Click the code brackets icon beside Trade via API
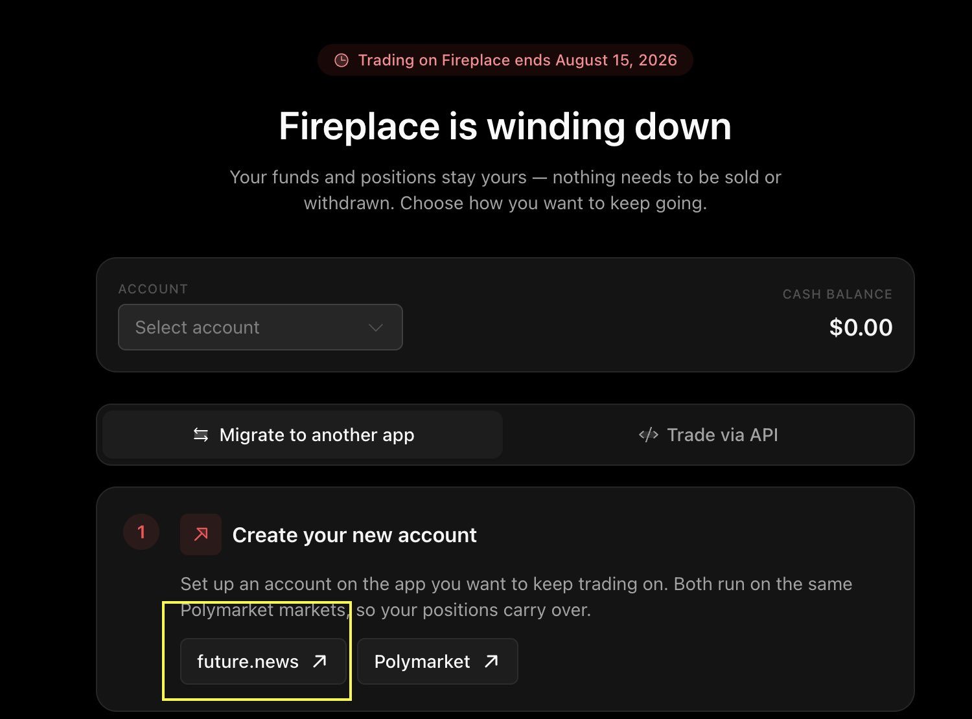972x719 pixels. coord(649,435)
